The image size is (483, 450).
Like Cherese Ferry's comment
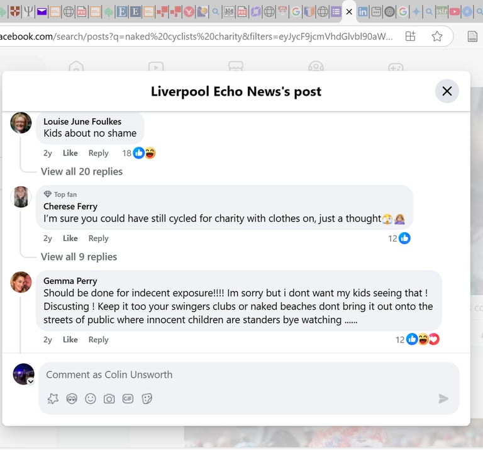click(x=70, y=239)
